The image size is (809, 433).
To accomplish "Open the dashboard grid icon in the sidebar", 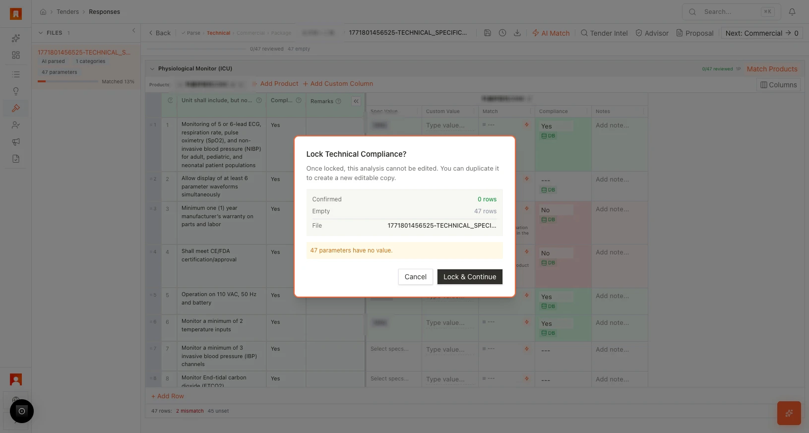I will pos(16,55).
